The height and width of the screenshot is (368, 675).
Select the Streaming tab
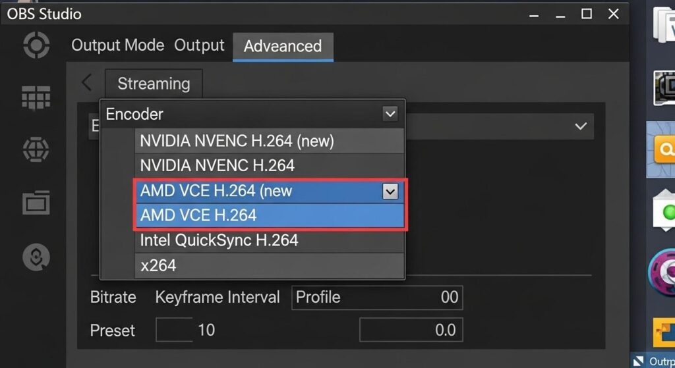[x=154, y=84]
